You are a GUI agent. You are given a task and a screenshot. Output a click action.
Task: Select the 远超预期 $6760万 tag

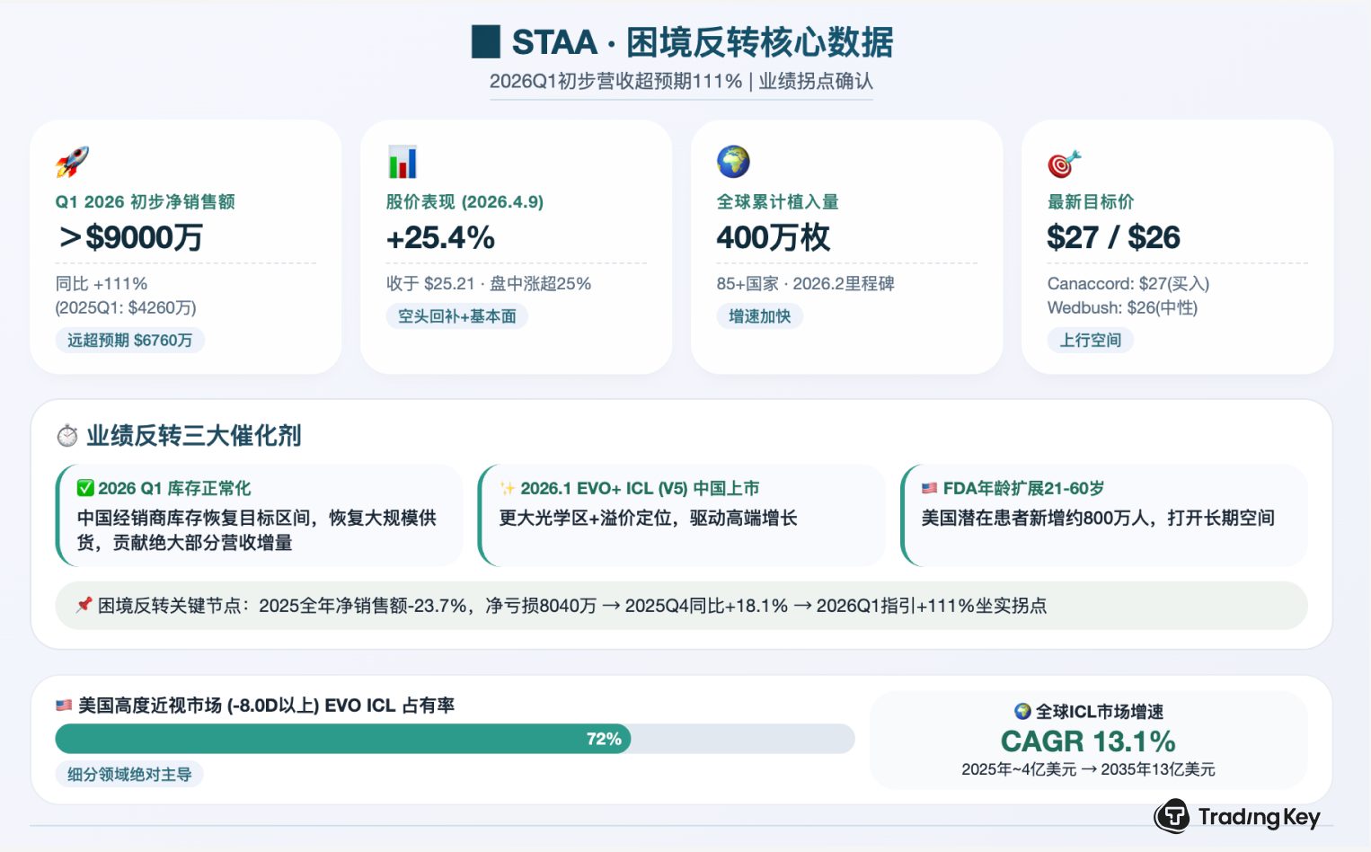129,340
